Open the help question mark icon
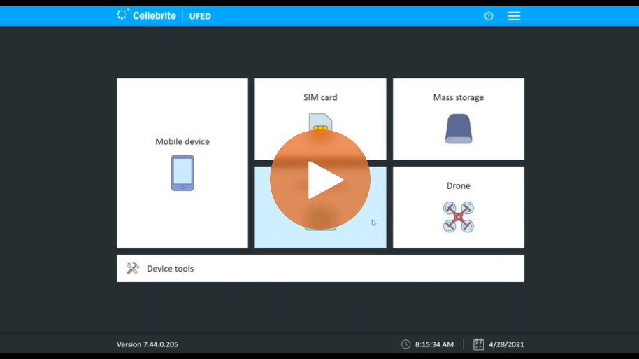This screenshot has height=359, width=639. (489, 16)
